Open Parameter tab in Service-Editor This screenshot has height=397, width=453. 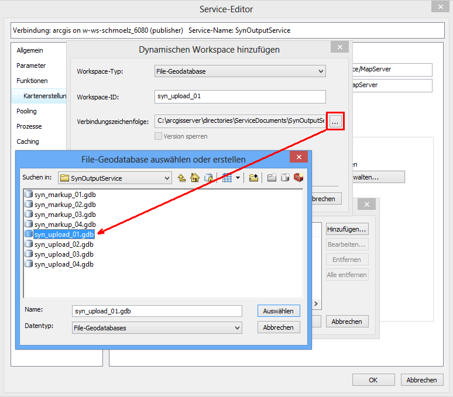tap(31, 66)
